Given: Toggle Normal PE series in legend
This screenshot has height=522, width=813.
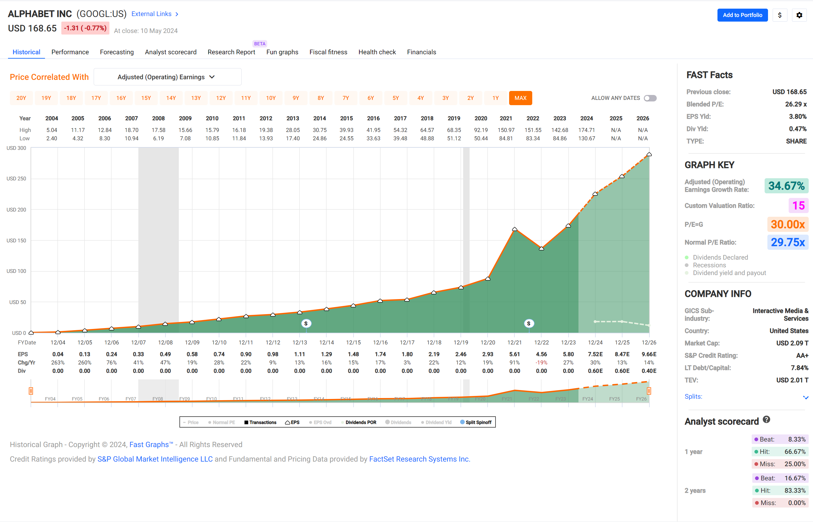Looking at the screenshot, I should coord(222,422).
